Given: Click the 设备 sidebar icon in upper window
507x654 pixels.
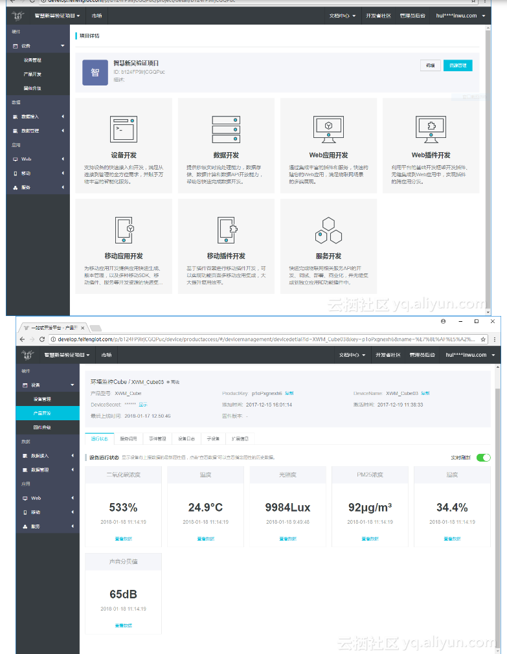Looking at the screenshot, I should (16, 46).
